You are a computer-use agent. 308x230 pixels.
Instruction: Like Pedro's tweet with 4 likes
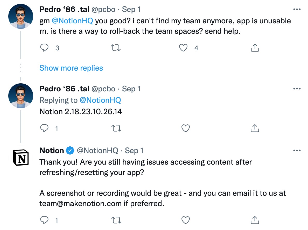(x=184, y=48)
